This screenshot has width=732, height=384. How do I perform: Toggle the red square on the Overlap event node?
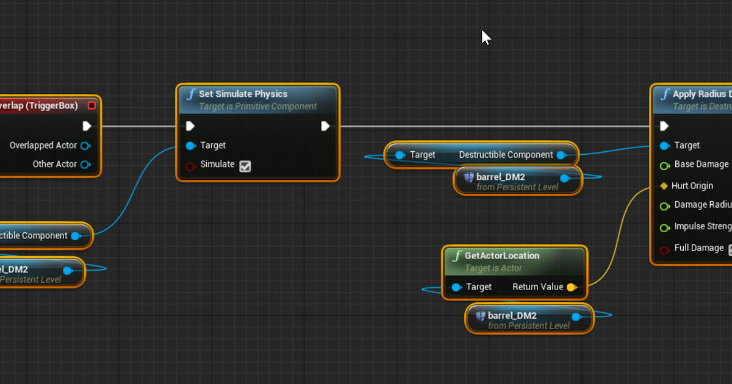tap(92, 105)
